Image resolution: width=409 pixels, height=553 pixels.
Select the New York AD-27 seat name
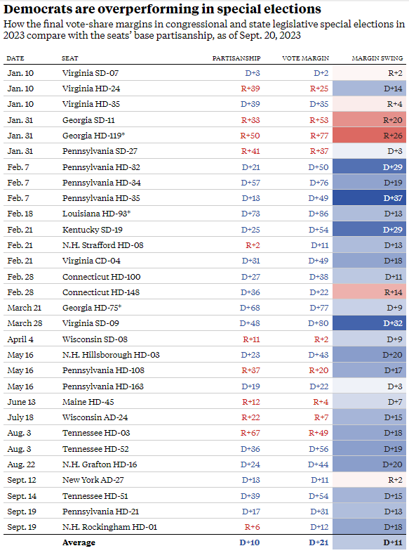(93, 480)
